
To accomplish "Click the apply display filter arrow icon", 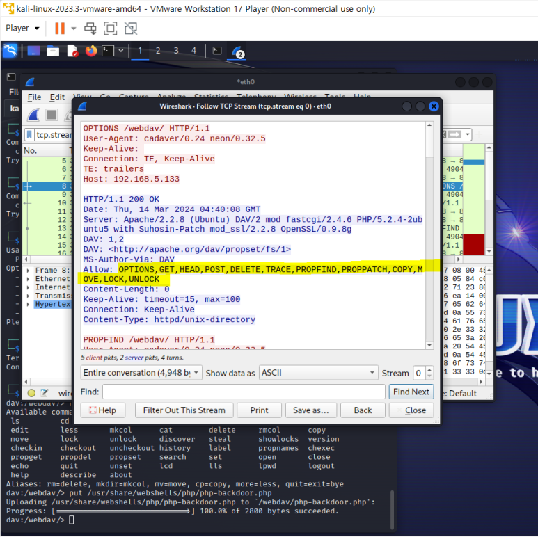I will [x=454, y=134].
